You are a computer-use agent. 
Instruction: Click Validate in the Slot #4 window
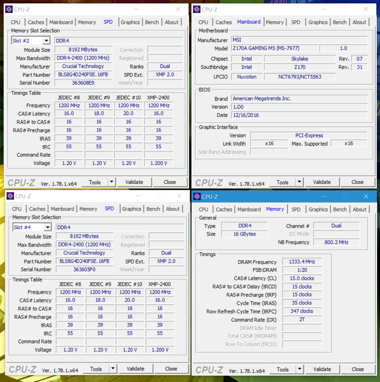136,369
